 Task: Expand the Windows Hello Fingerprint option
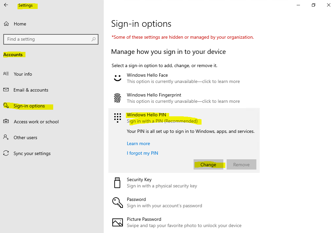[184, 98]
